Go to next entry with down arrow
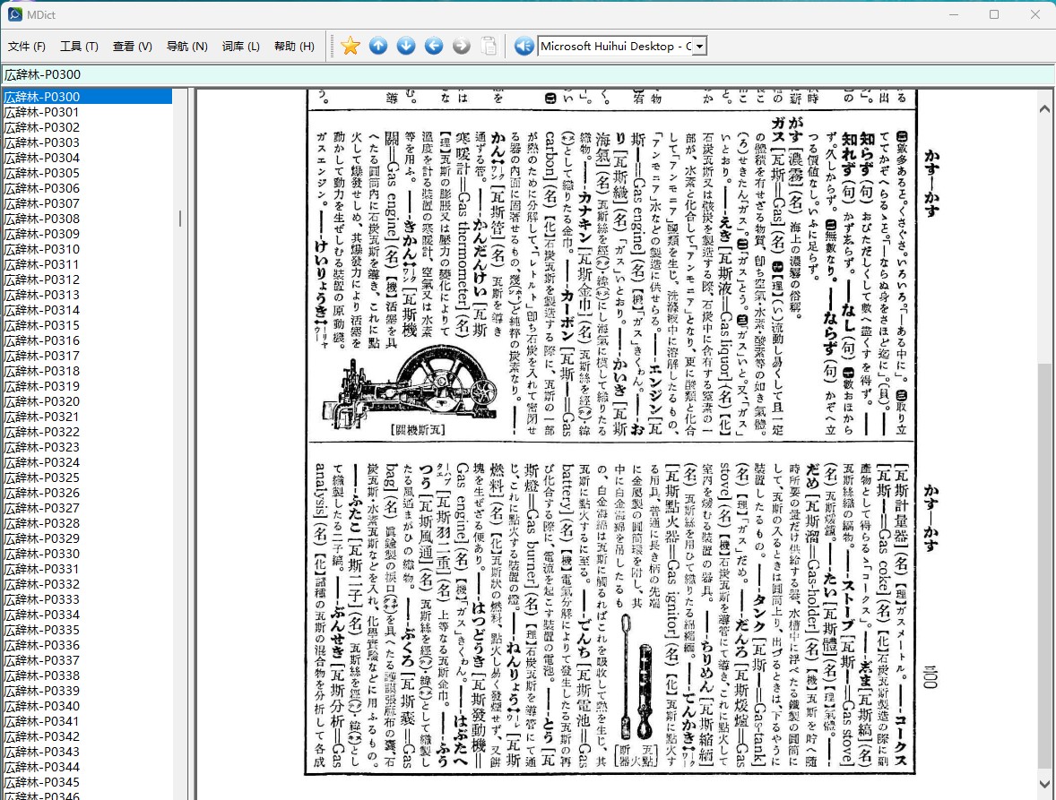This screenshot has width=1056, height=800. (406, 46)
